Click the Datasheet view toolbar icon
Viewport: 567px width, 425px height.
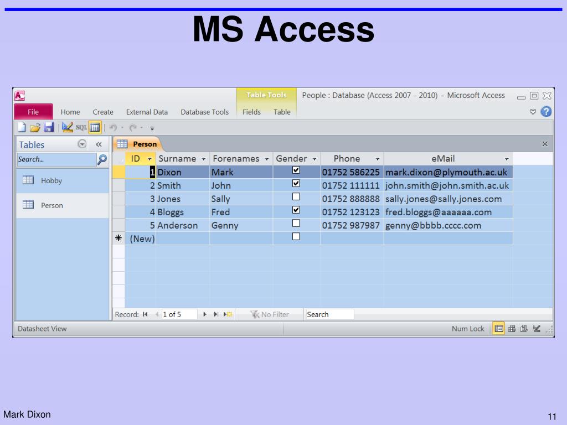(95, 127)
